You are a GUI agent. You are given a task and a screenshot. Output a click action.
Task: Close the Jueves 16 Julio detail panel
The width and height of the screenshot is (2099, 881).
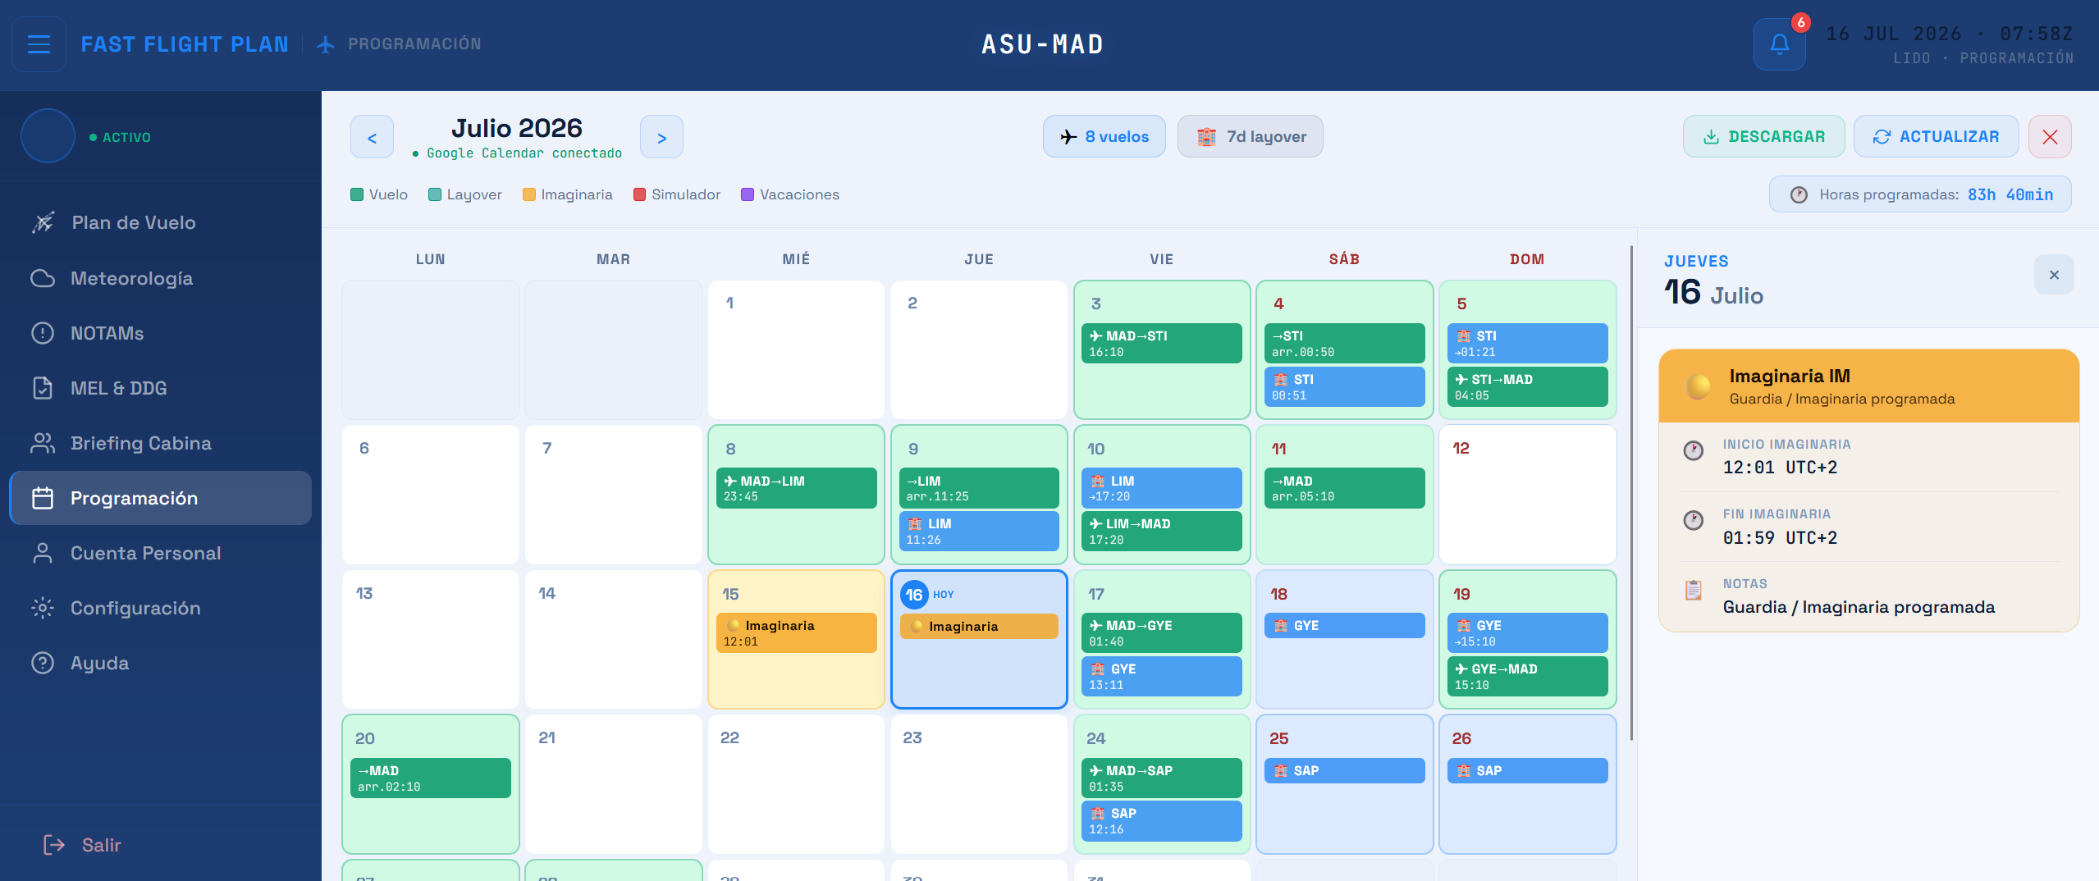[x=2054, y=275]
